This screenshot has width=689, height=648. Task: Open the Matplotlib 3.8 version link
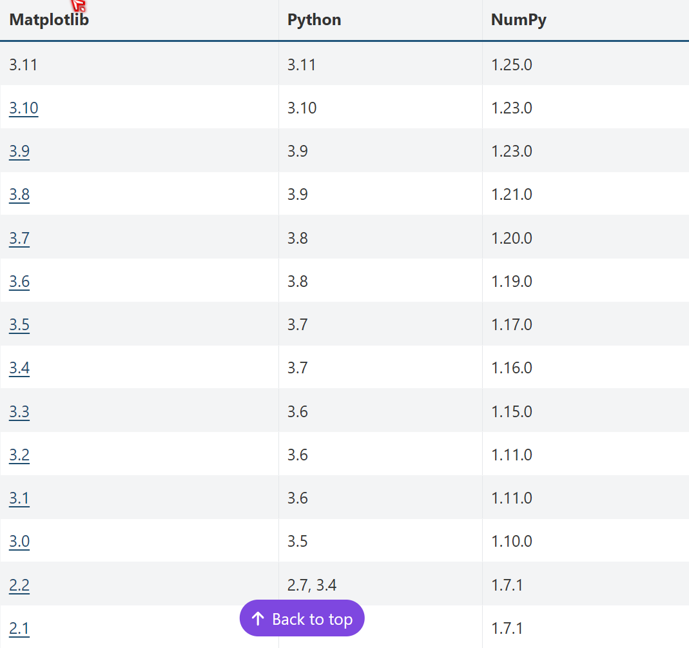tap(19, 194)
